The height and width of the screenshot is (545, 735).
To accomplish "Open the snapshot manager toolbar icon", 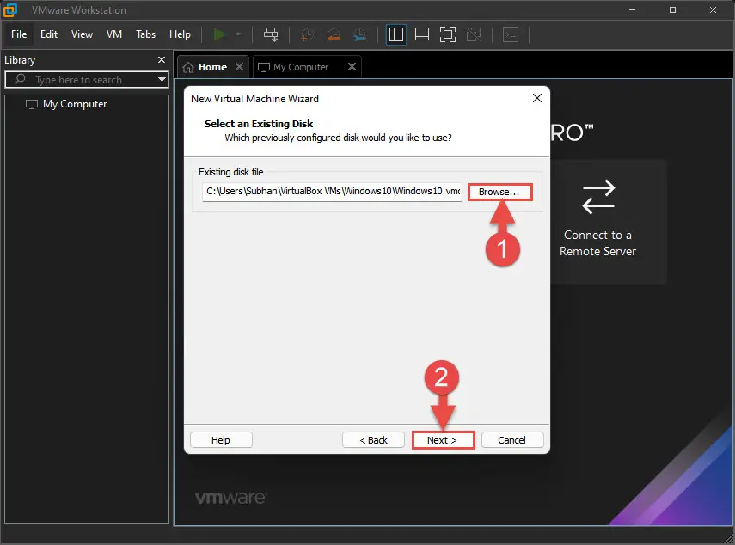I will pyautogui.click(x=360, y=34).
